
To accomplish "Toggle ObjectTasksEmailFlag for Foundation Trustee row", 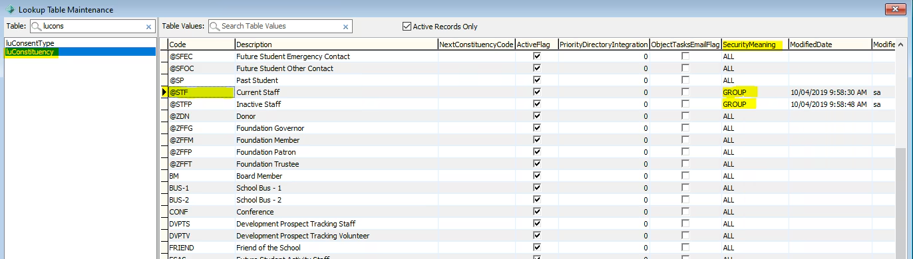I will pos(685,164).
